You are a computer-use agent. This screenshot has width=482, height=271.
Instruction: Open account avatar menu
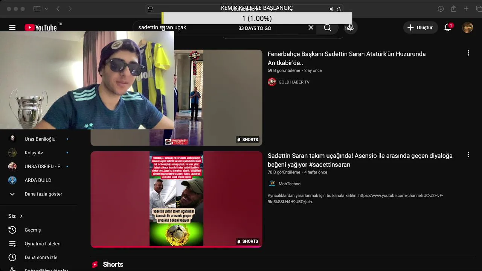[x=467, y=27]
